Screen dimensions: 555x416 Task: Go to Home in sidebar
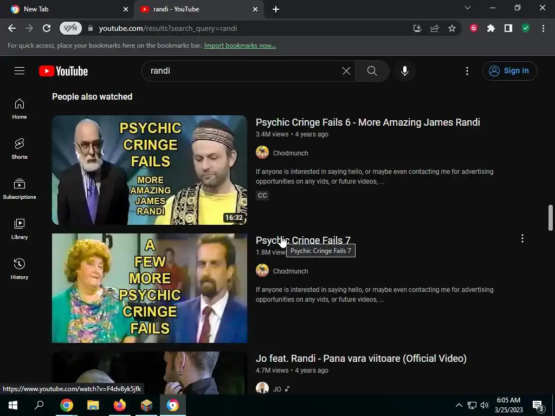20,108
